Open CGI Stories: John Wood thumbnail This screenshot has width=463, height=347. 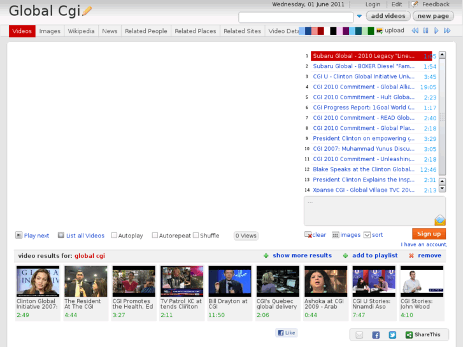[x=422, y=281]
